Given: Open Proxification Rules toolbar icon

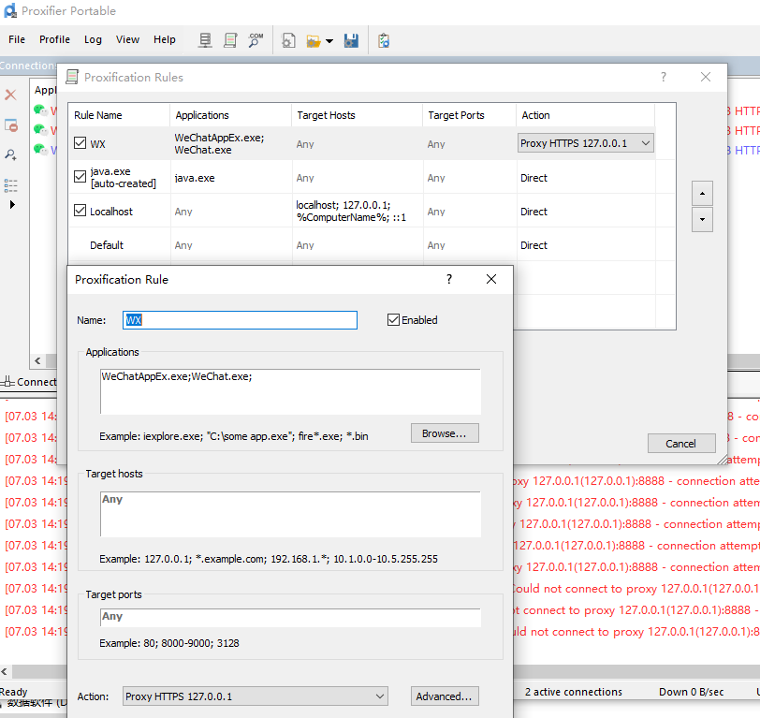Looking at the screenshot, I should pos(230,40).
